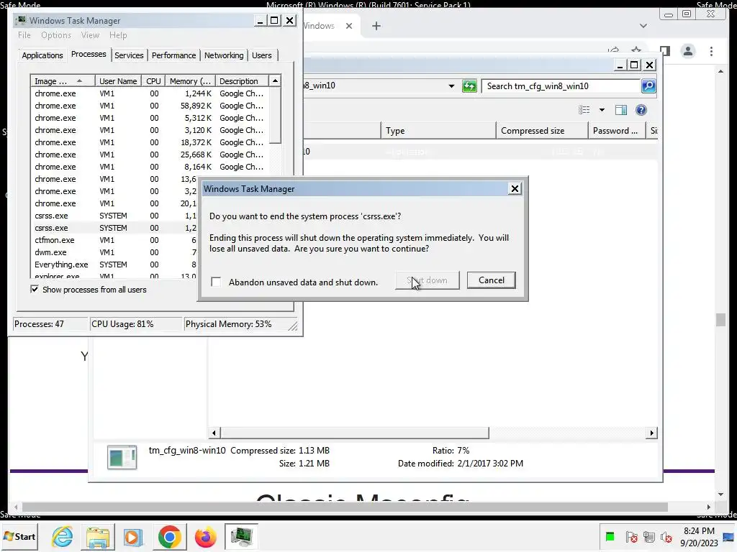Click the search magnifier in Explorer window
737x552 pixels.
648,86
